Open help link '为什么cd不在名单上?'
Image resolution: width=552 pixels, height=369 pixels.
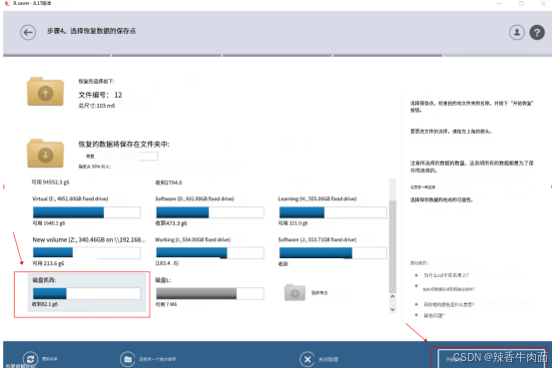[445, 275]
